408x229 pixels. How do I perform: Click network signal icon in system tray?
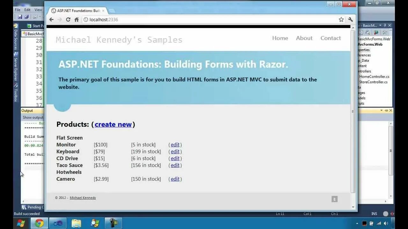tap(379, 224)
